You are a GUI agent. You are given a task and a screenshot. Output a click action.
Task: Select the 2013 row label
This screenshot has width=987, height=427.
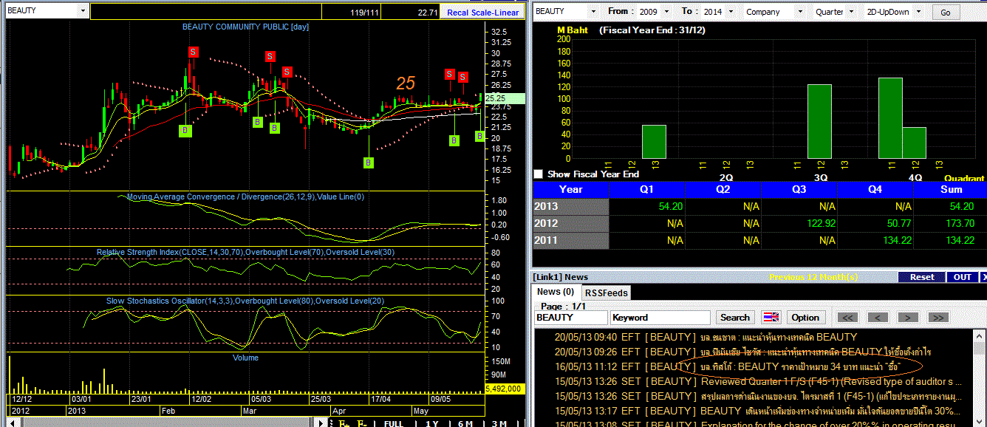click(570, 206)
